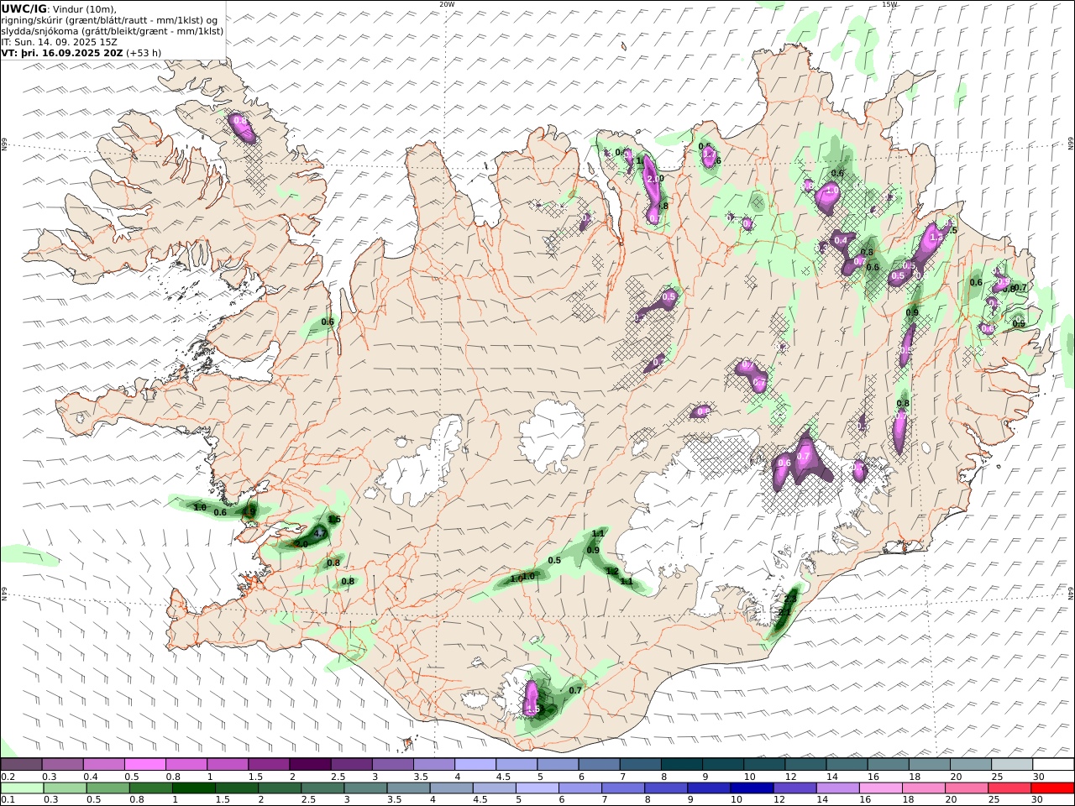This screenshot has width=1075, height=806.
Task: Click the '15W' longitude label at the top
Action: 889,4
